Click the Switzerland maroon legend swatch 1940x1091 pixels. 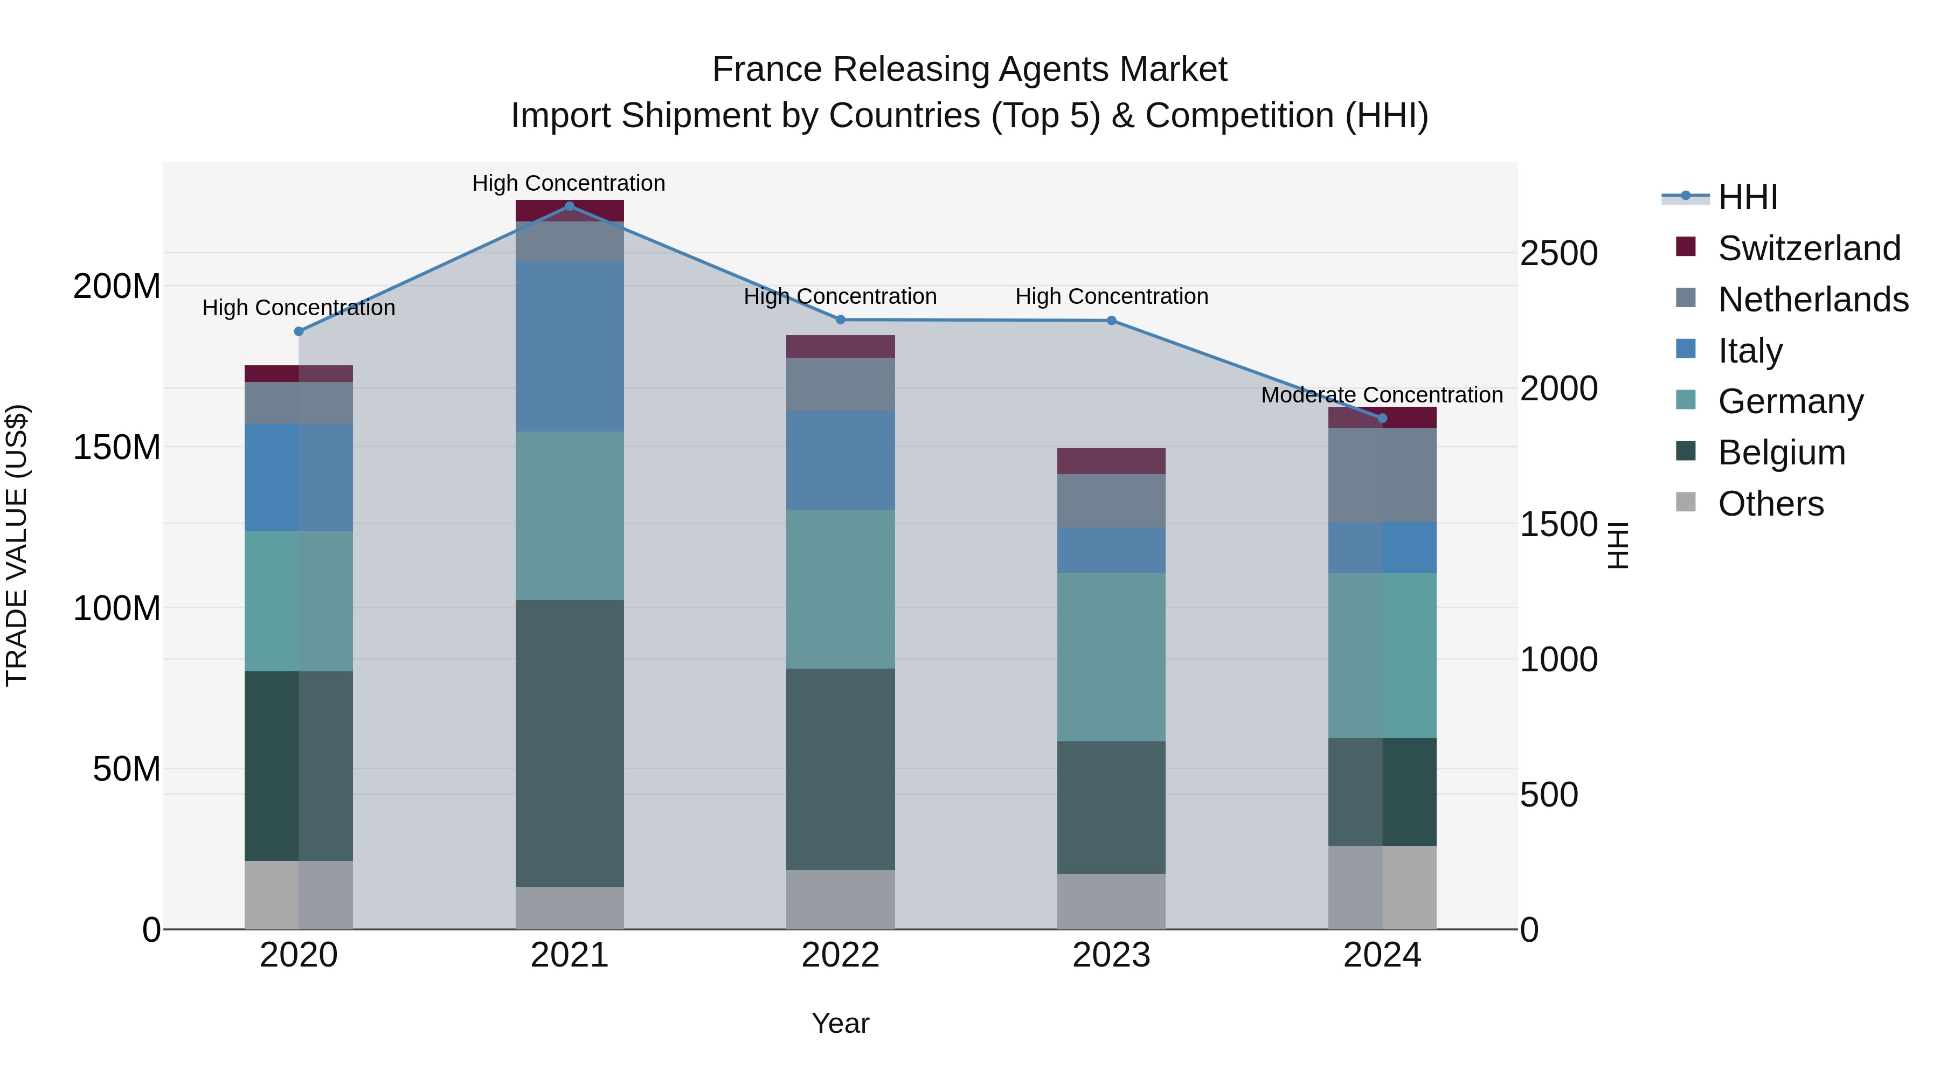[1686, 246]
